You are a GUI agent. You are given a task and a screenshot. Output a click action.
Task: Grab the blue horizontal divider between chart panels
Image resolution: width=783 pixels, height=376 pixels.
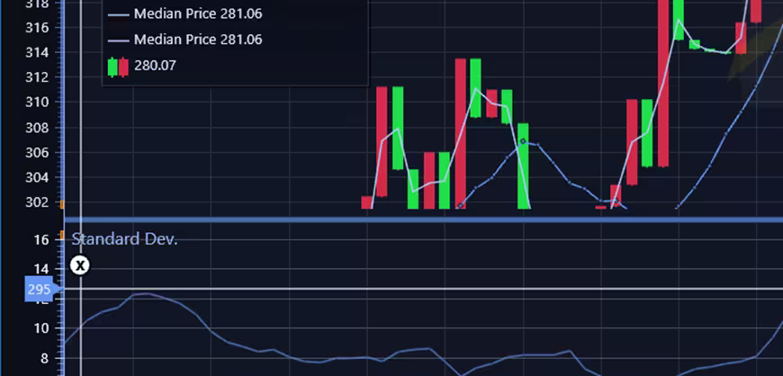pyautogui.click(x=424, y=219)
